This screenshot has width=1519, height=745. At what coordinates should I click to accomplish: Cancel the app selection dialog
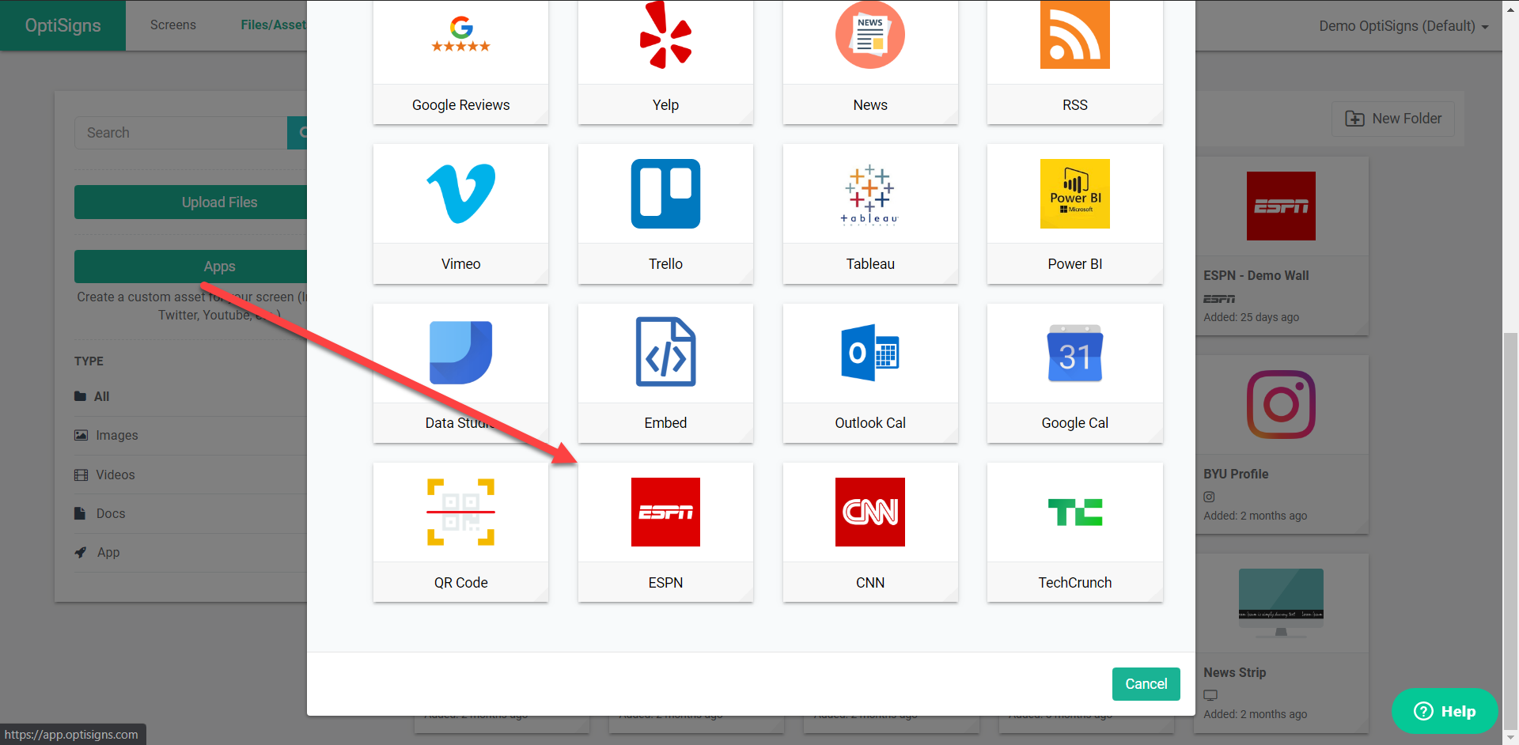coord(1146,684)
